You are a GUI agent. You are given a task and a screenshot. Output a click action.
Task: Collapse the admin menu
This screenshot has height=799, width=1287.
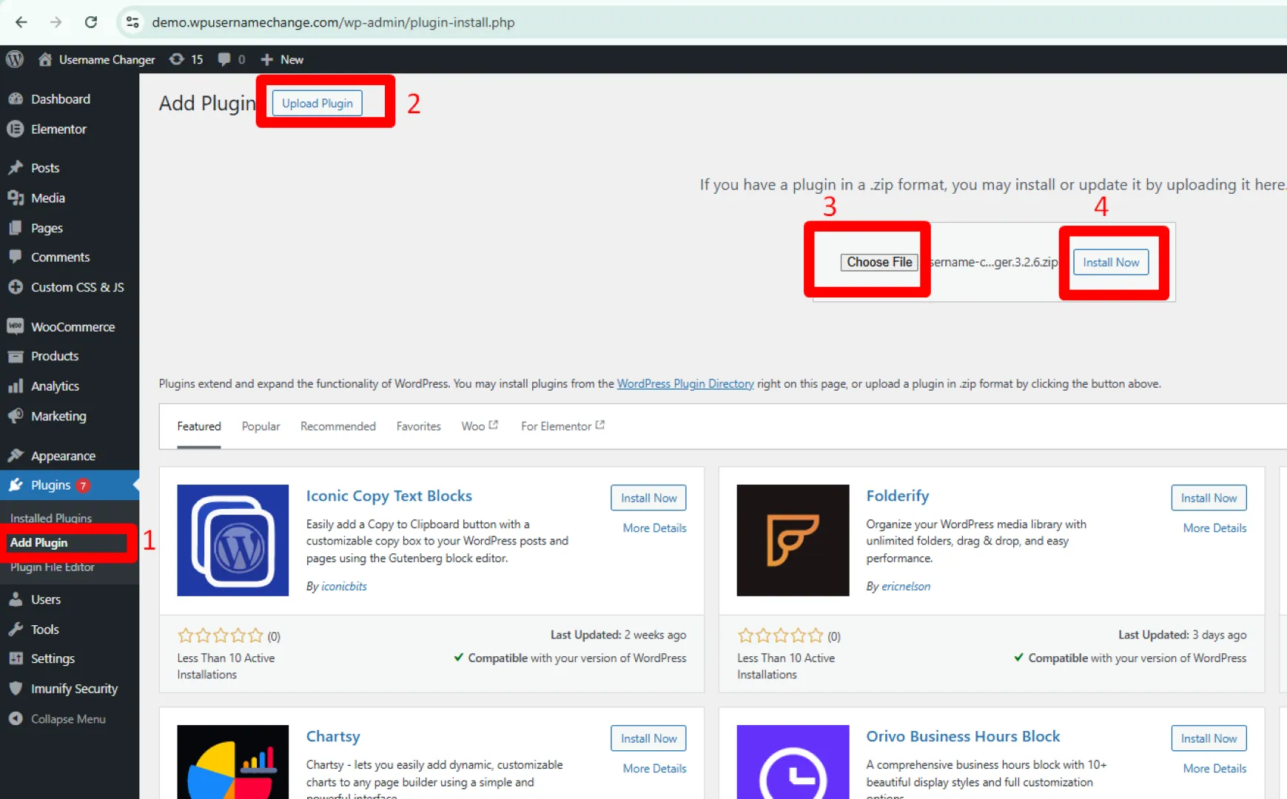point(58,719)
